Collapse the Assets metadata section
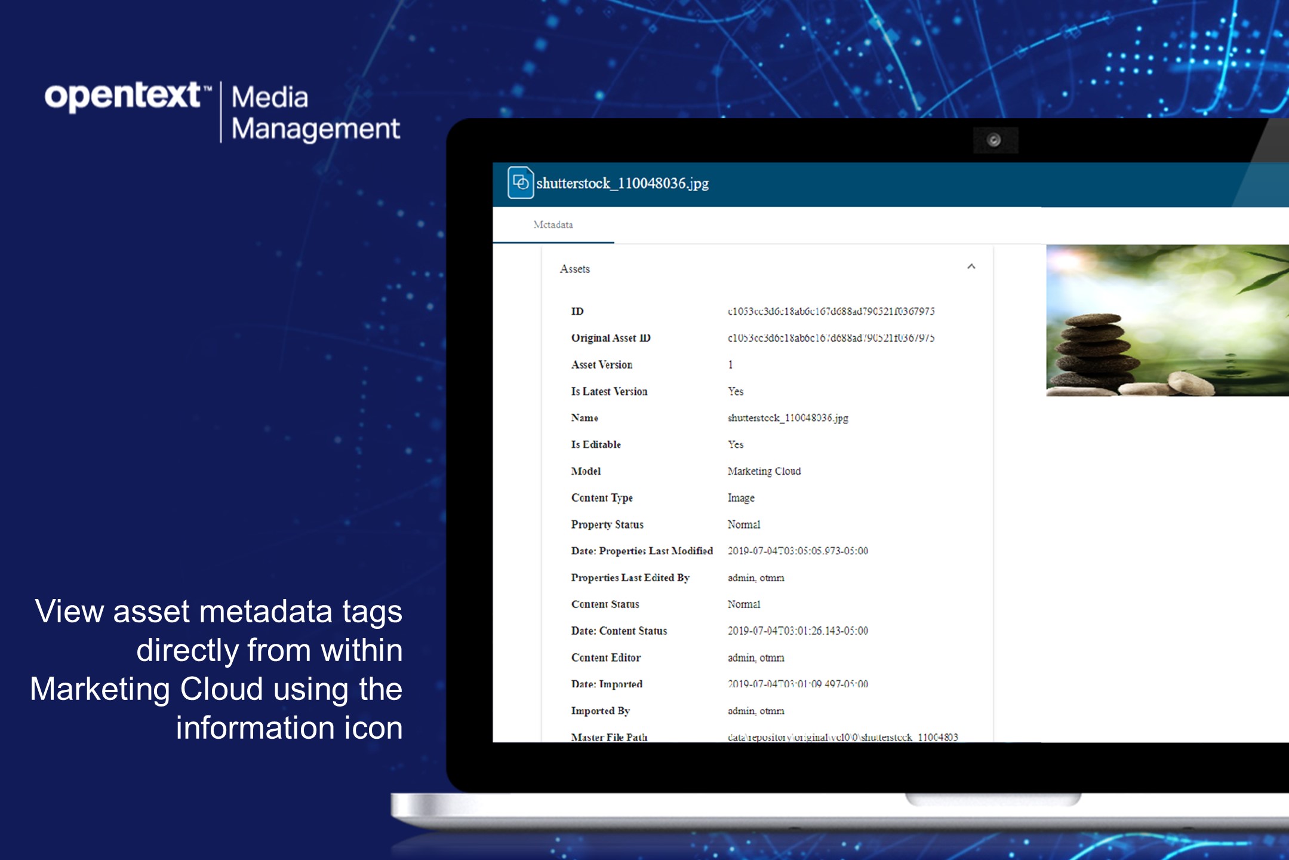The image size is (1289, 860). 973,268
